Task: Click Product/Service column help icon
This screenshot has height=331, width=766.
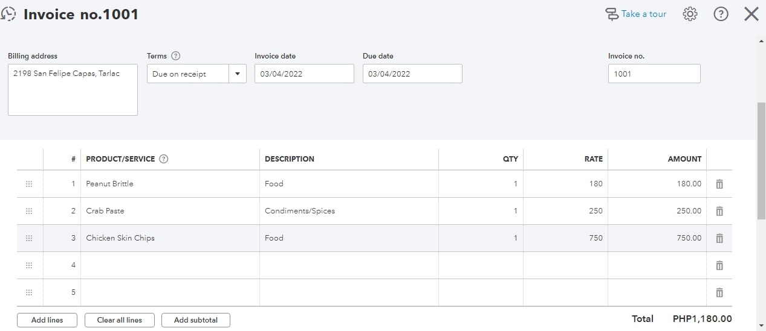Action: click(x=163, y=159)
